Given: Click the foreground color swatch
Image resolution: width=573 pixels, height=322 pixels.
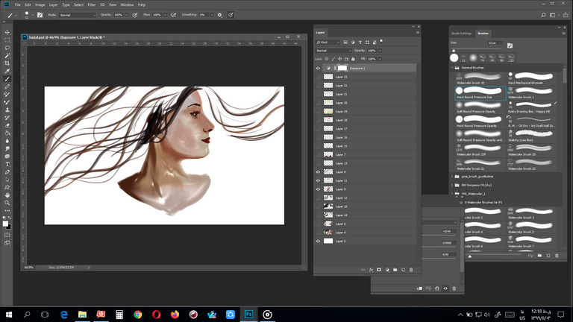Looking at the screenshot, I should pos(5,224).
